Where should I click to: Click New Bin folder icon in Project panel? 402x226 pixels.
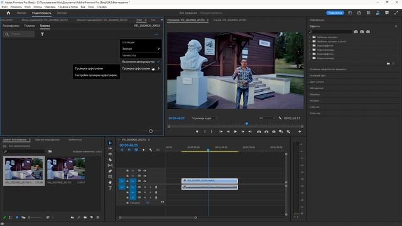85,217
